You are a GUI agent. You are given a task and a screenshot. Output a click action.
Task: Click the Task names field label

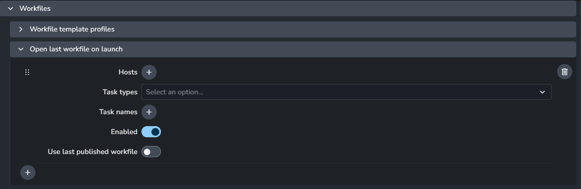point(118,112)
